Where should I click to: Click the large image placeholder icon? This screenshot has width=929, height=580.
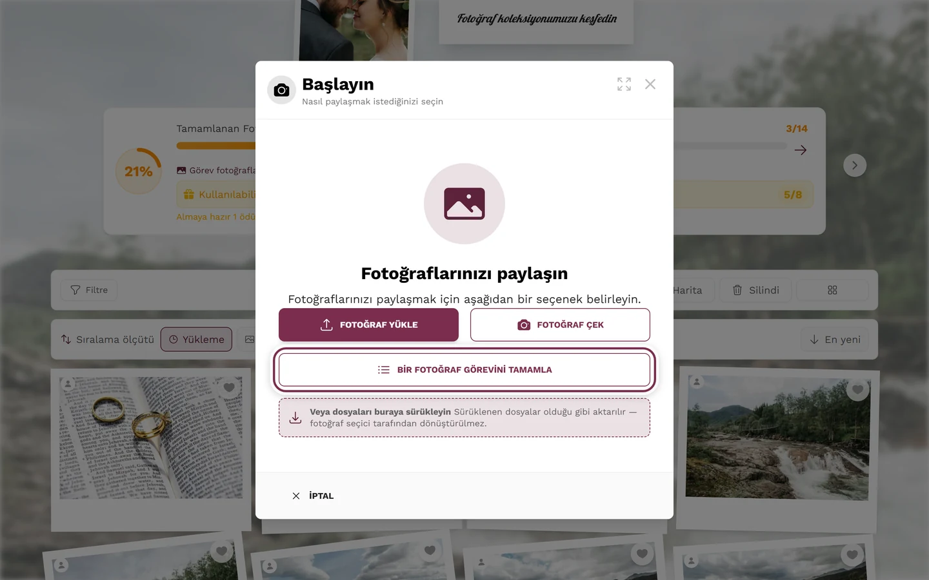coord(464,204)
